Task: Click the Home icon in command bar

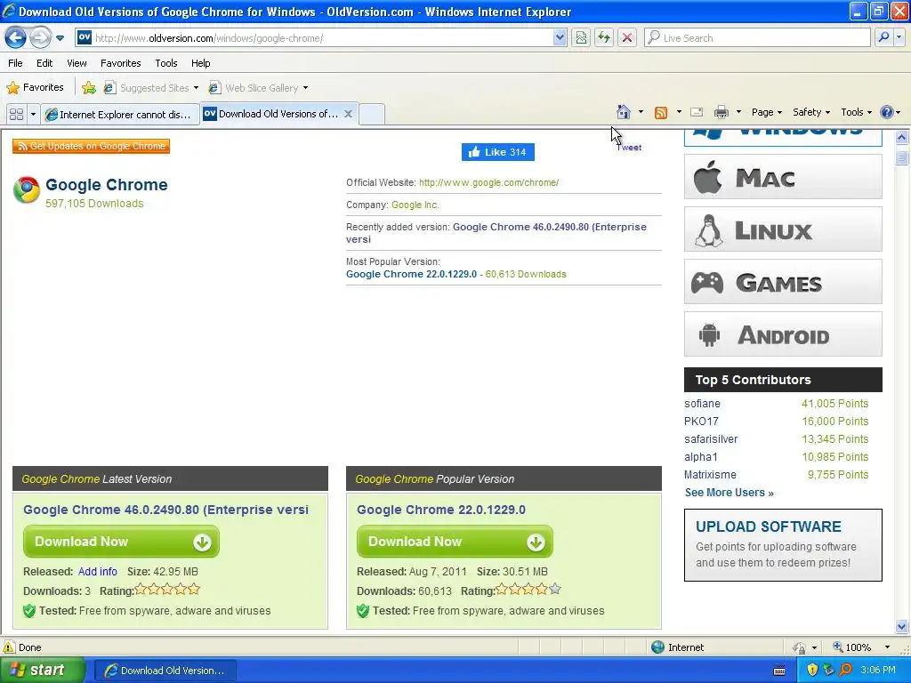Action: 624,112
